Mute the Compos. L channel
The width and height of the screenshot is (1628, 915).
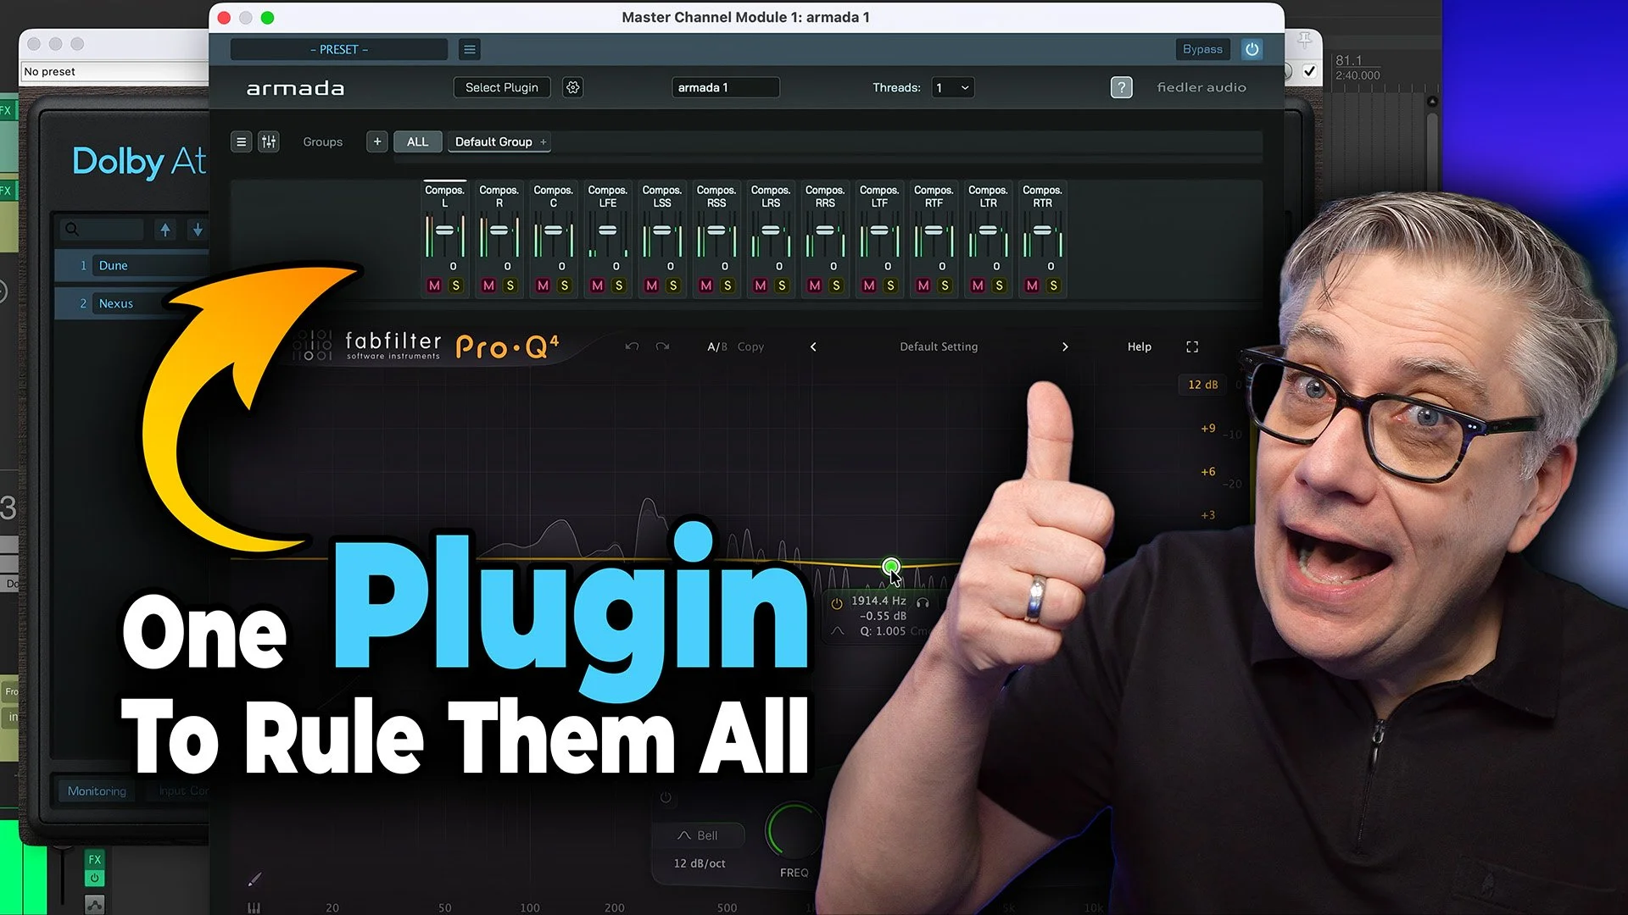[x=432, y=286]
